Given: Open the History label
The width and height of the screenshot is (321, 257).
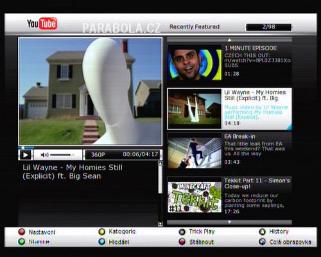Looking at the screenshot, I should [279, 231].
